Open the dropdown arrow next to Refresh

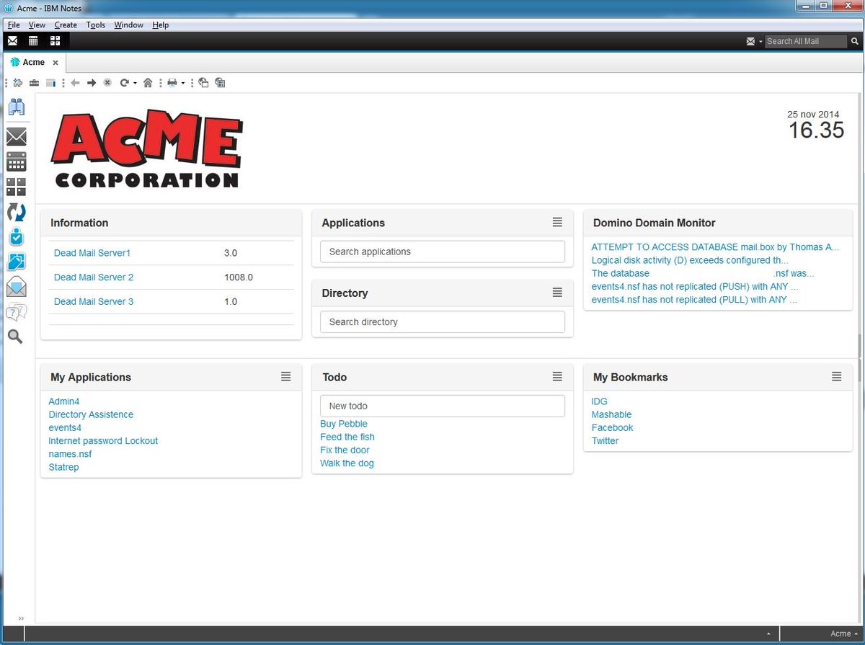135,84
